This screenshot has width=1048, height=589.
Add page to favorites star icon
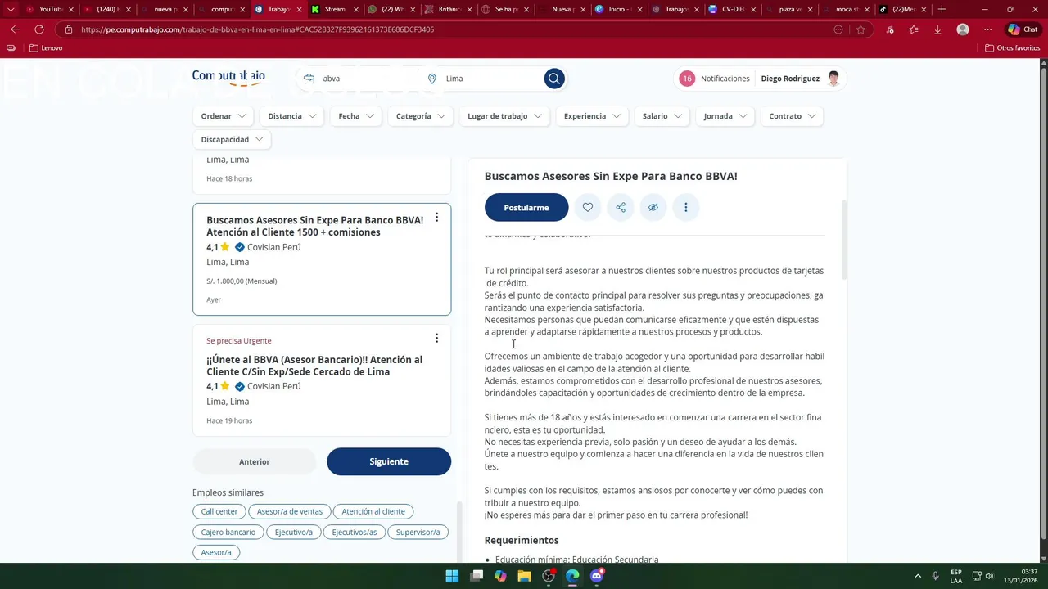(x=861, y=29)
